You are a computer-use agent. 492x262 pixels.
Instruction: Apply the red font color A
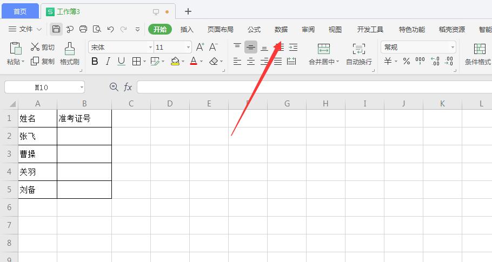tap(194, 61)
